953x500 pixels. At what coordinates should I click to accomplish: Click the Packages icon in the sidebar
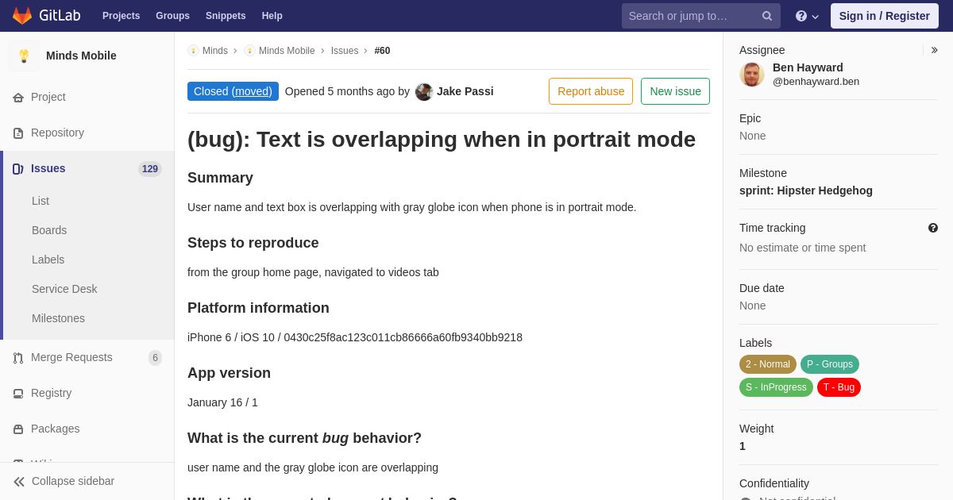[x=18, y=429]
